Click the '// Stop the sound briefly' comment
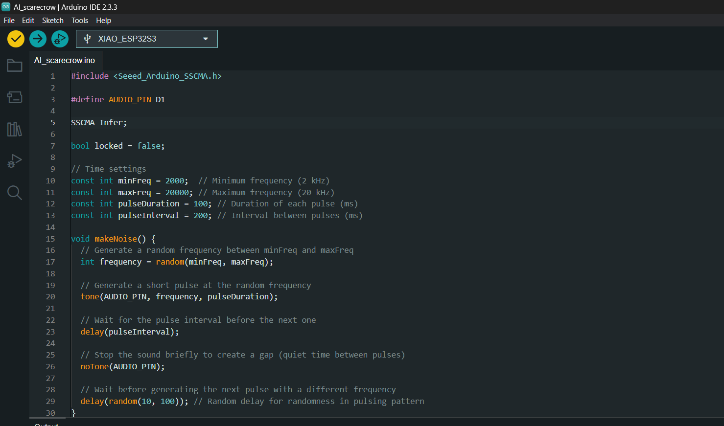This screenshot has width=724, height=426. pyautogui.click(x=243, y=355)
